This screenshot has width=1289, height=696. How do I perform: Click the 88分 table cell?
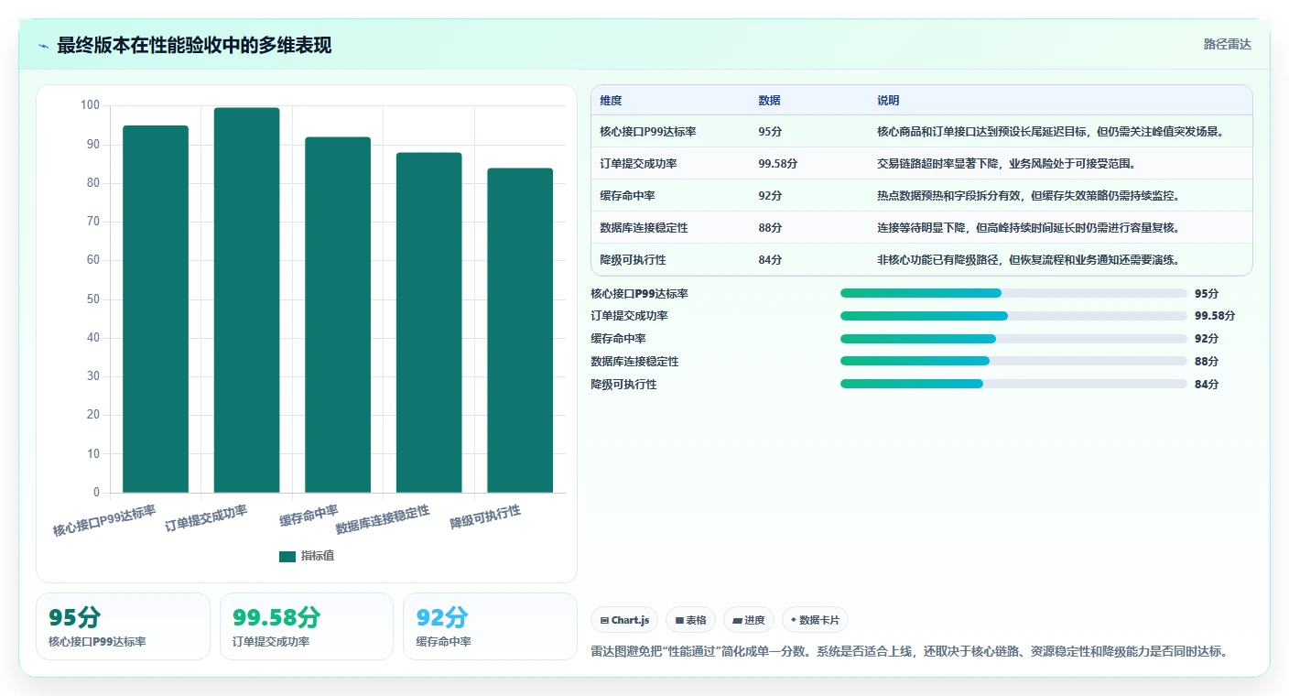(x=770, y=228)
